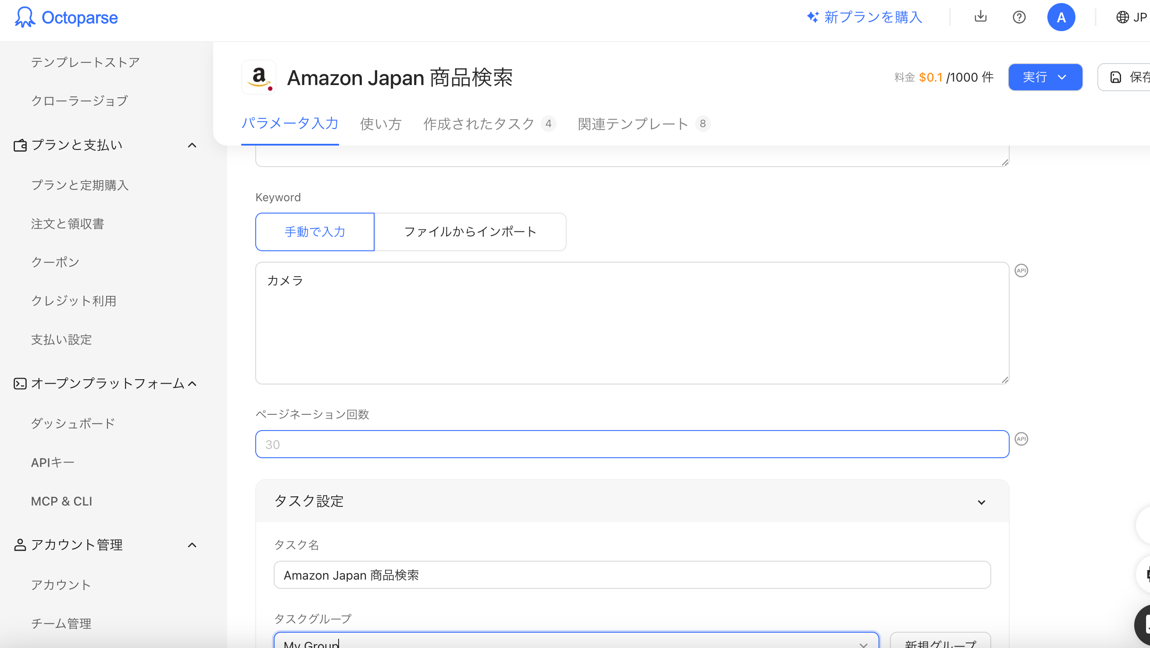Click the Keyword textarea resize handle
This screenshot has width=1150, height=648.
pos(1004,379)
